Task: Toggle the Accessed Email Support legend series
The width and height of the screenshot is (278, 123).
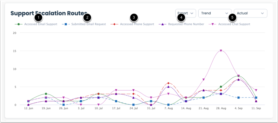Action: pos(36,24)
